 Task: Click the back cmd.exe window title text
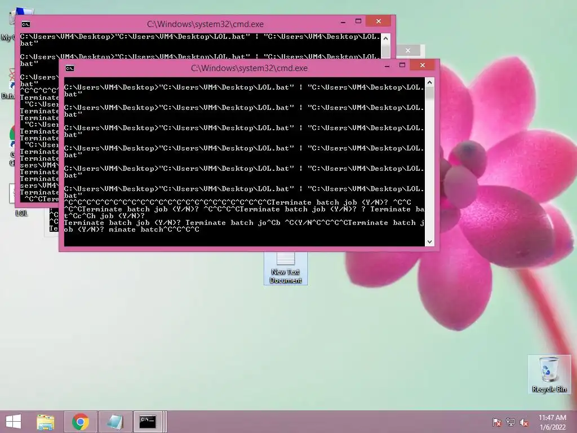tap(205, 24)
